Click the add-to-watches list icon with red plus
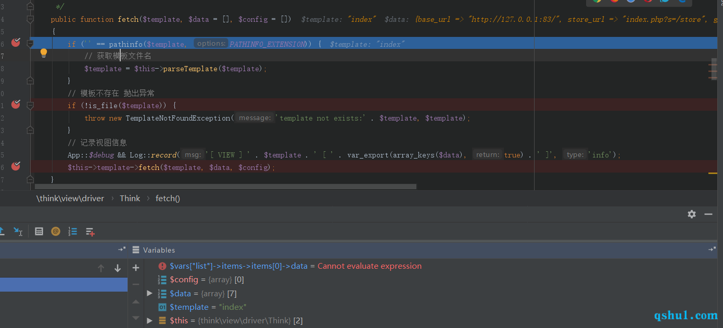The image size is (723, 328). (90, 232)
